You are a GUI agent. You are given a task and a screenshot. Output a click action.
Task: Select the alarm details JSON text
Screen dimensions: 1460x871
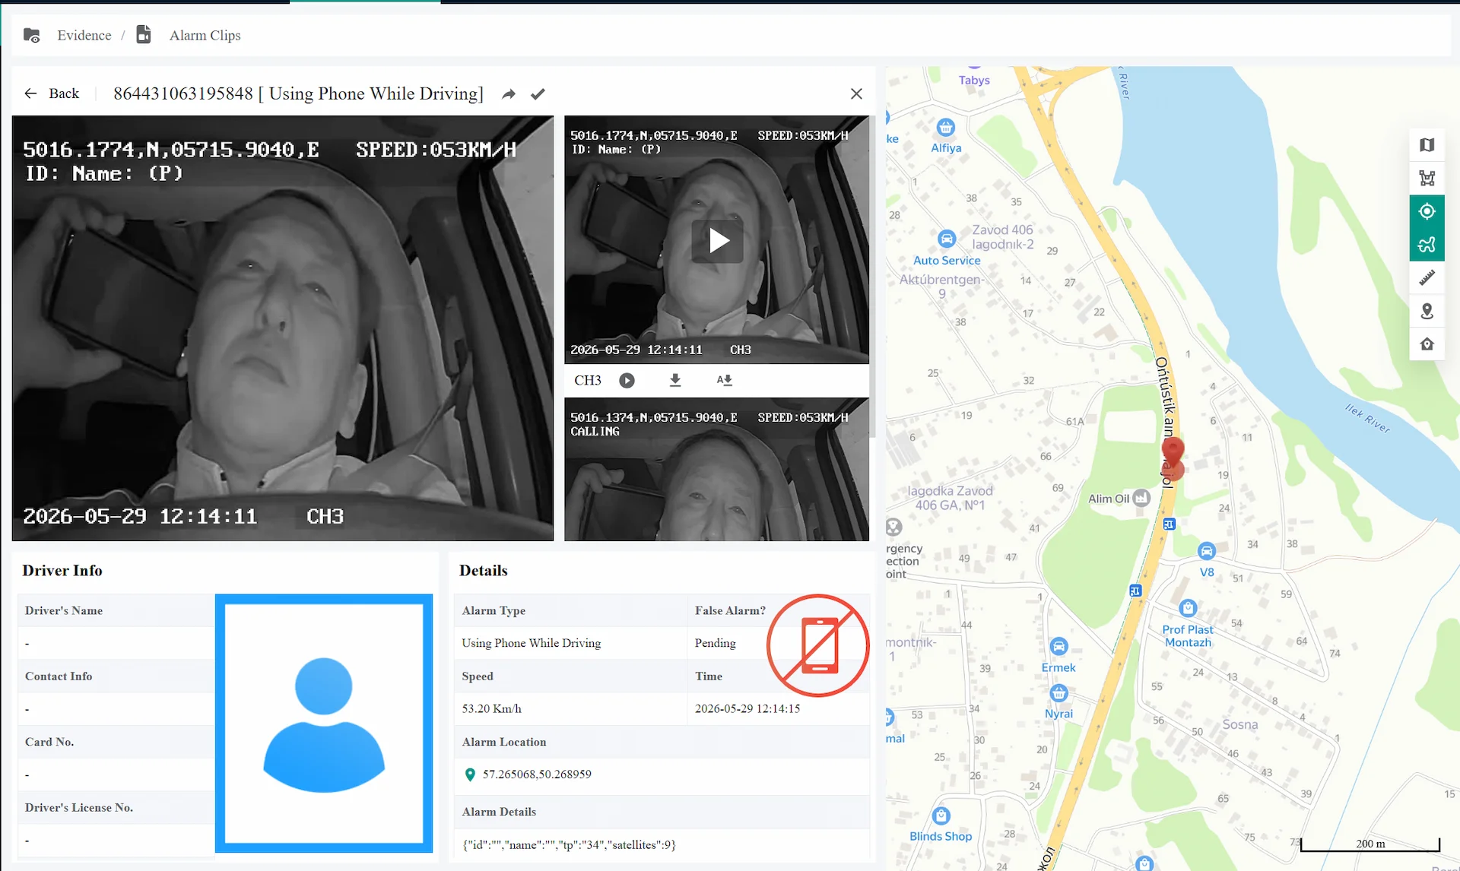pos(570,844)
